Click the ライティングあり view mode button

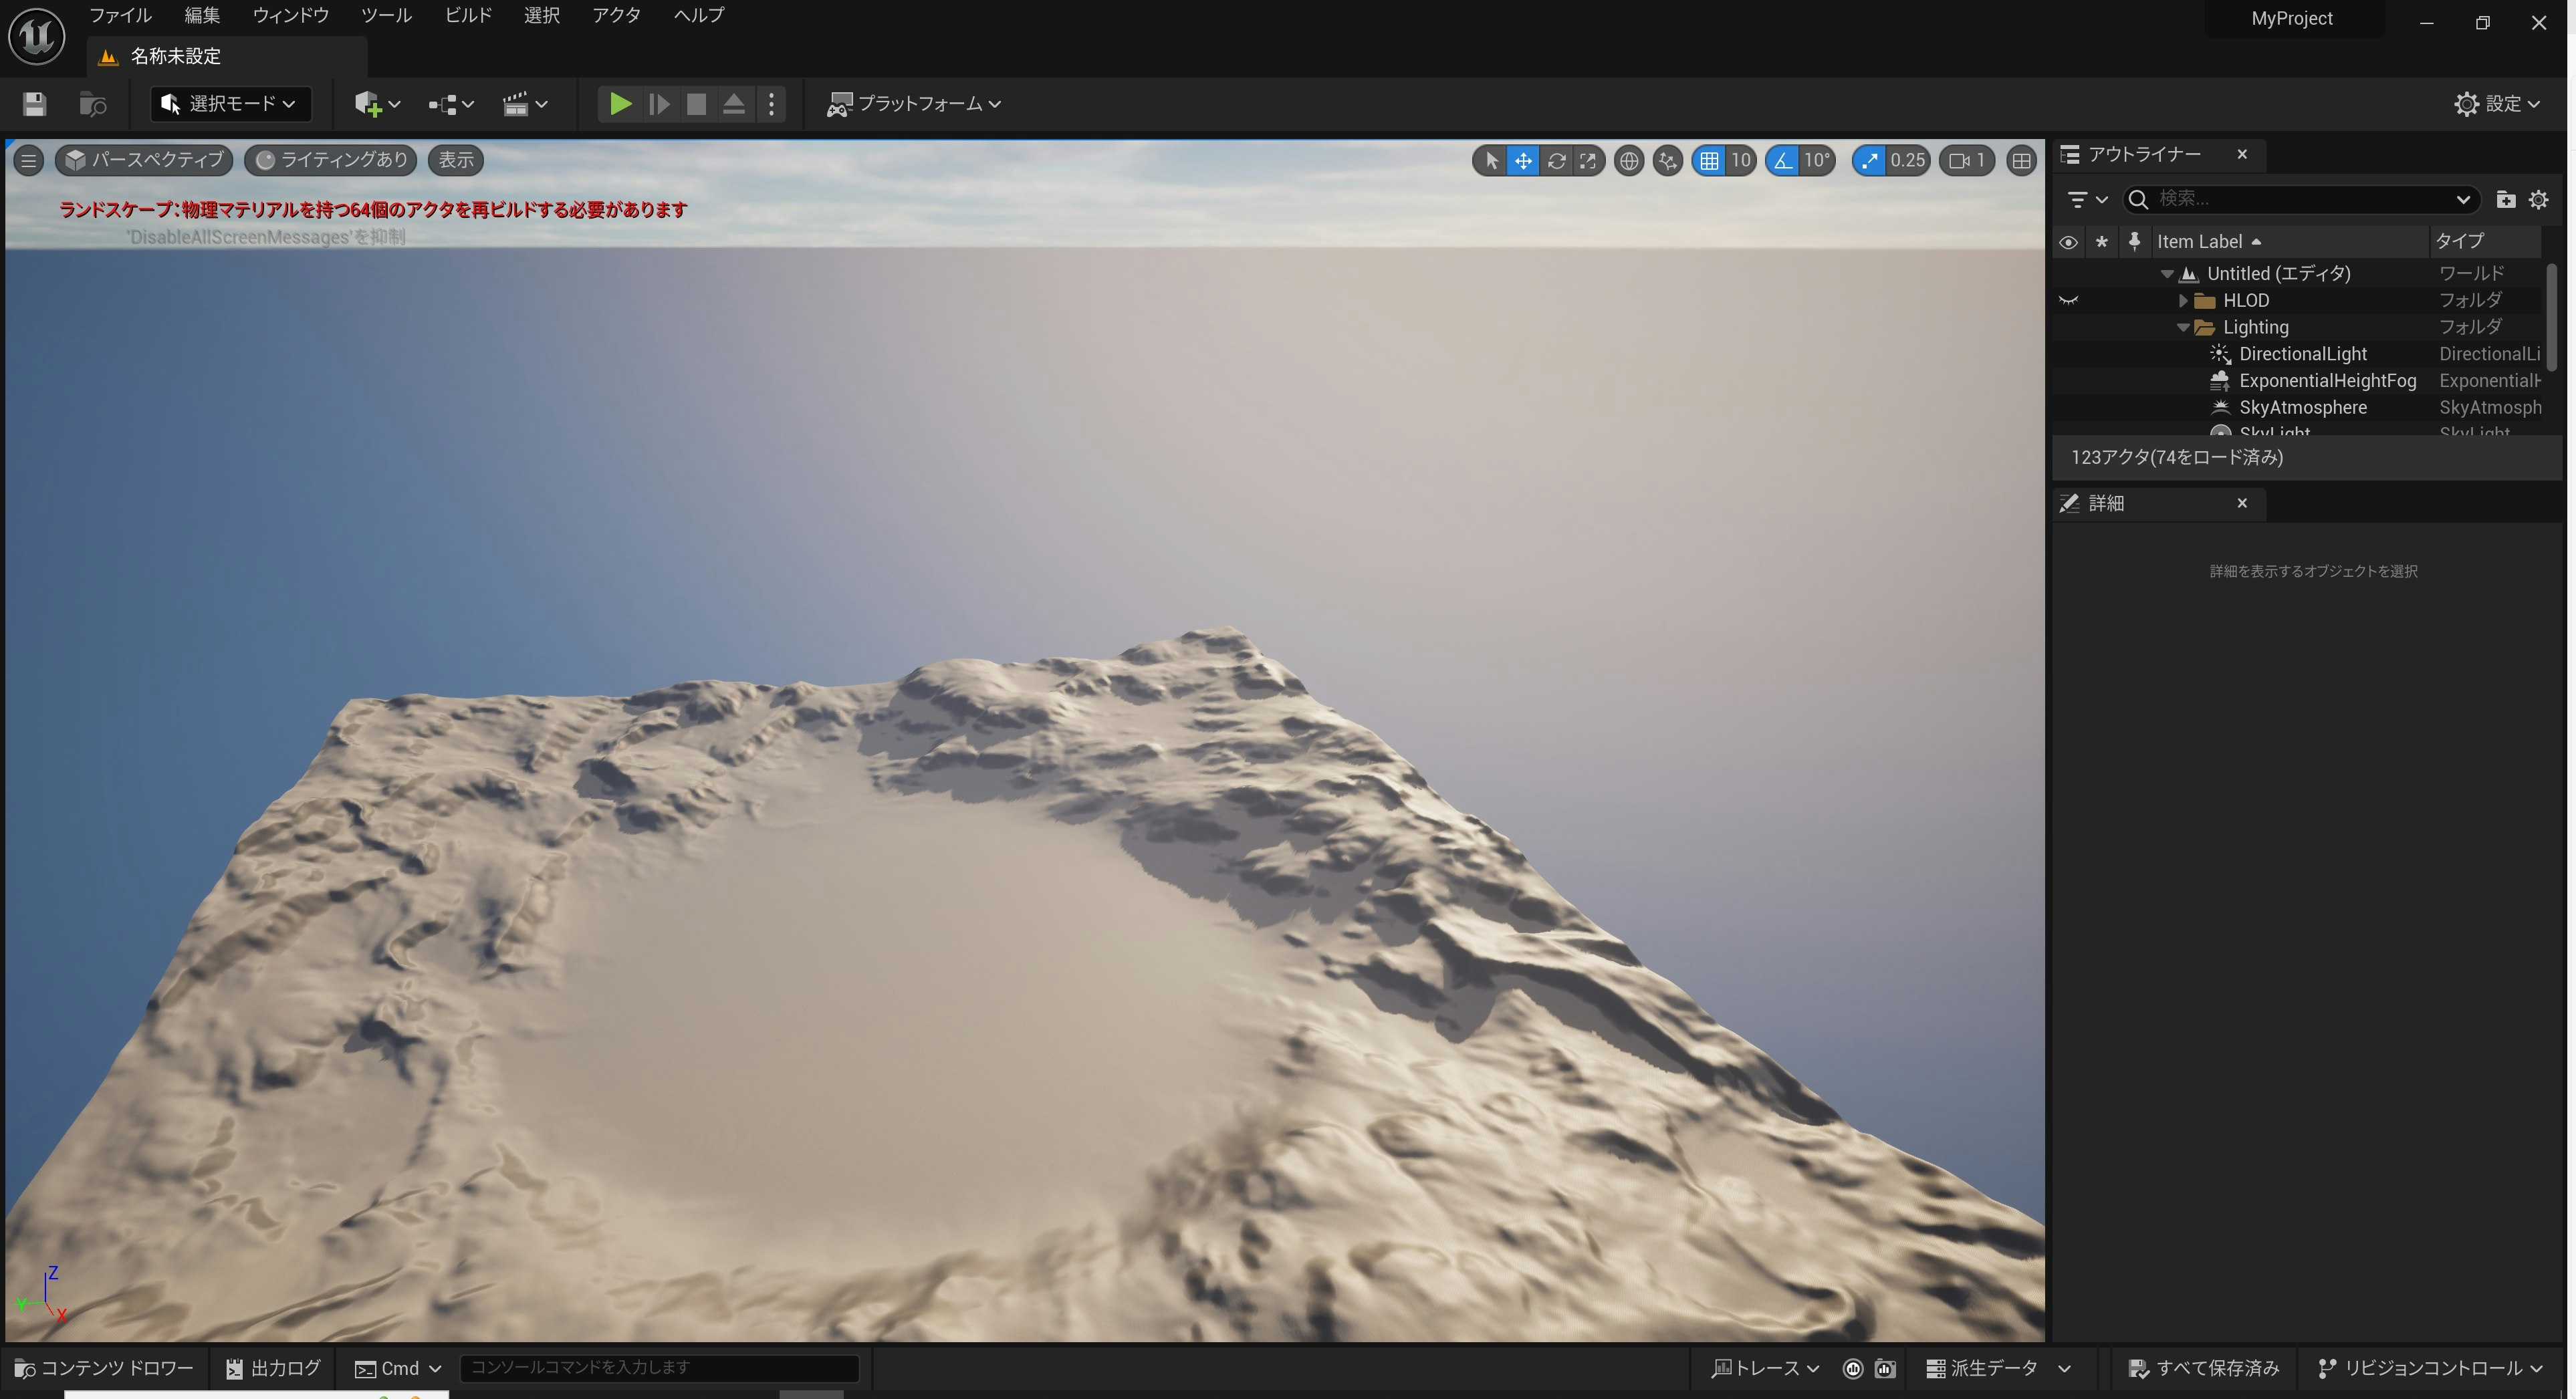pos(331,161)
